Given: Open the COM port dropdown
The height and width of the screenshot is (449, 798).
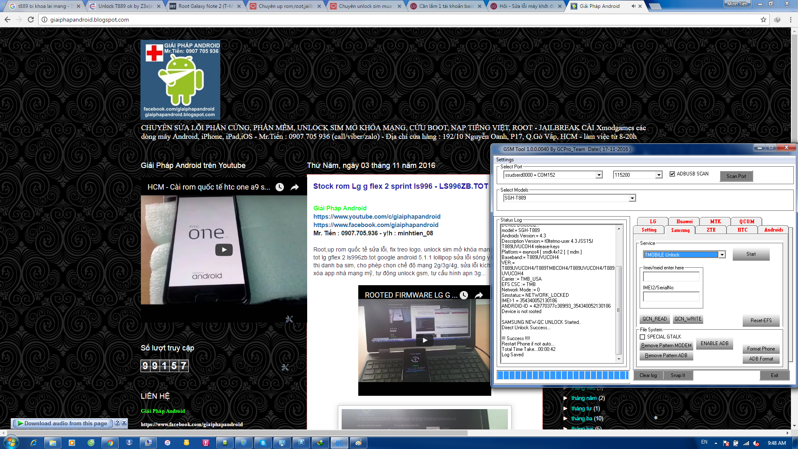Looking at the screenshot, I should [x=599, y=175].
